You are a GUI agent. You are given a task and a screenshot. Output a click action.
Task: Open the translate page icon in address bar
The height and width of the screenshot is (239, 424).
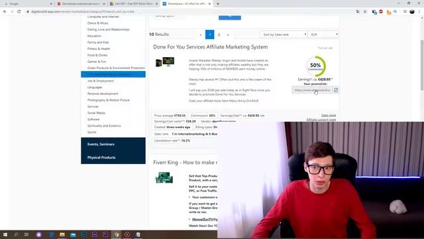coord(358,12)
